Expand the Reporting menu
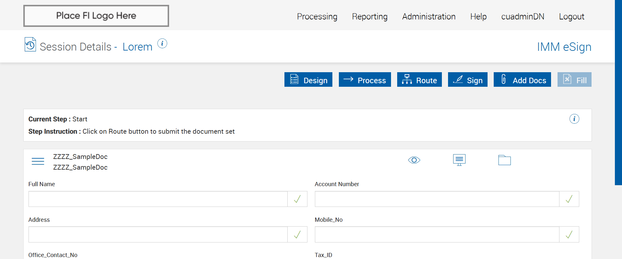The height and width of the screenshot is (259, 622). coord(370,17)
